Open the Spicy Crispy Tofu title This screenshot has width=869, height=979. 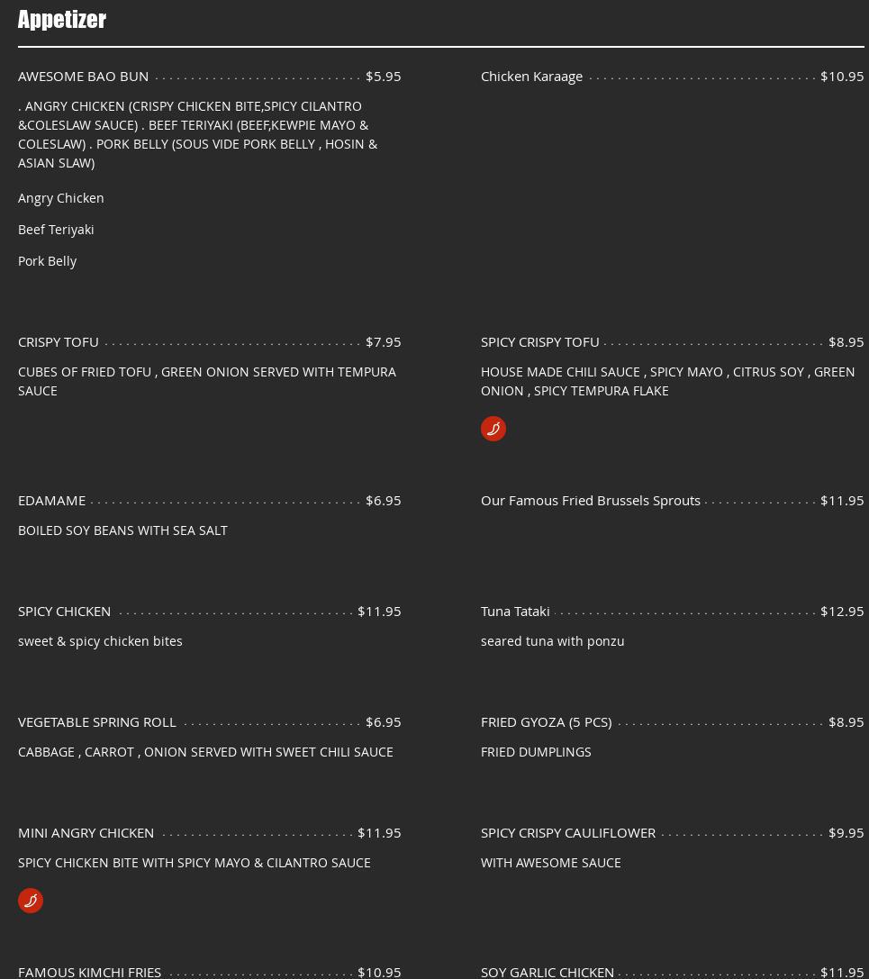[539, 342]
